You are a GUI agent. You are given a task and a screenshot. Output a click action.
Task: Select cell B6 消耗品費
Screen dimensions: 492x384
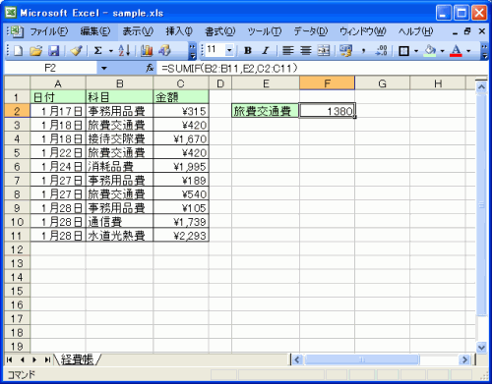[x=119, y=166]
